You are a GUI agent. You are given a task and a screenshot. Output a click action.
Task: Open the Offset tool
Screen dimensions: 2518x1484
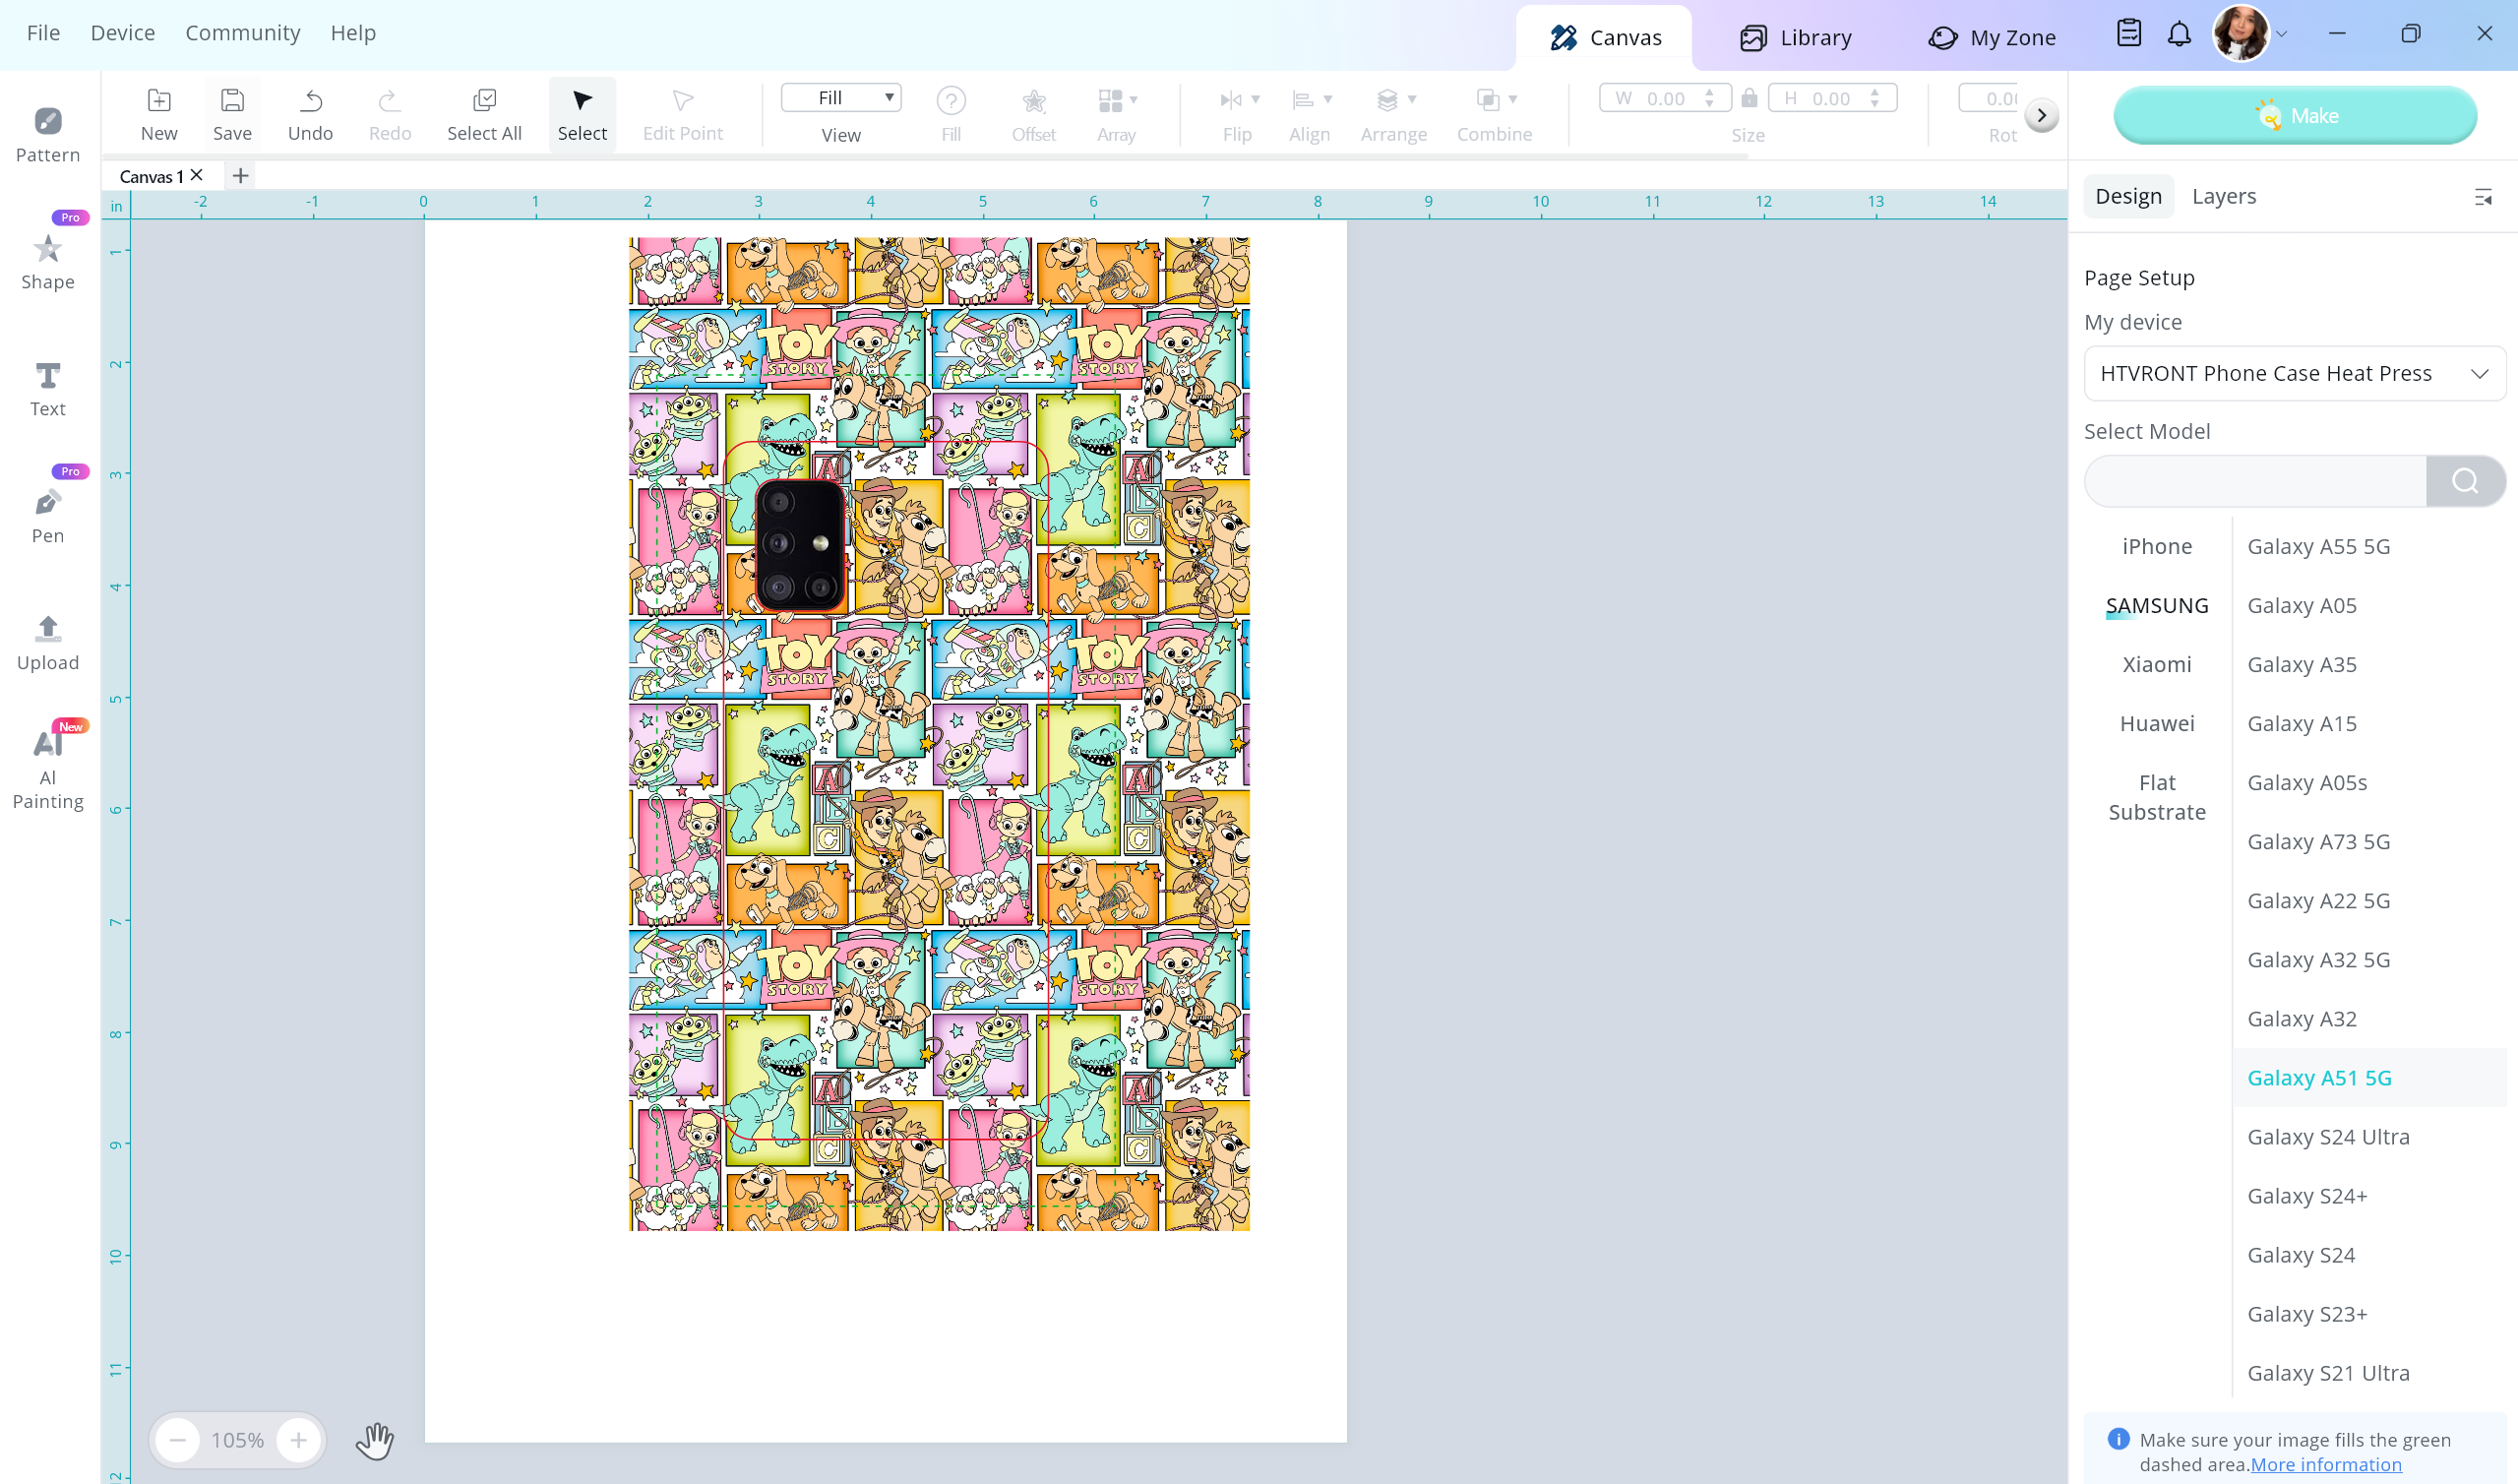point(1032,114)
